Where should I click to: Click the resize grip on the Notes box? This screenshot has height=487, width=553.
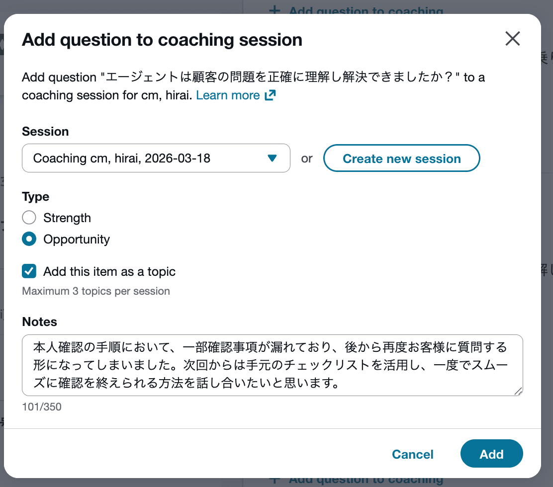pyautogui.click(x=518, y=391)
